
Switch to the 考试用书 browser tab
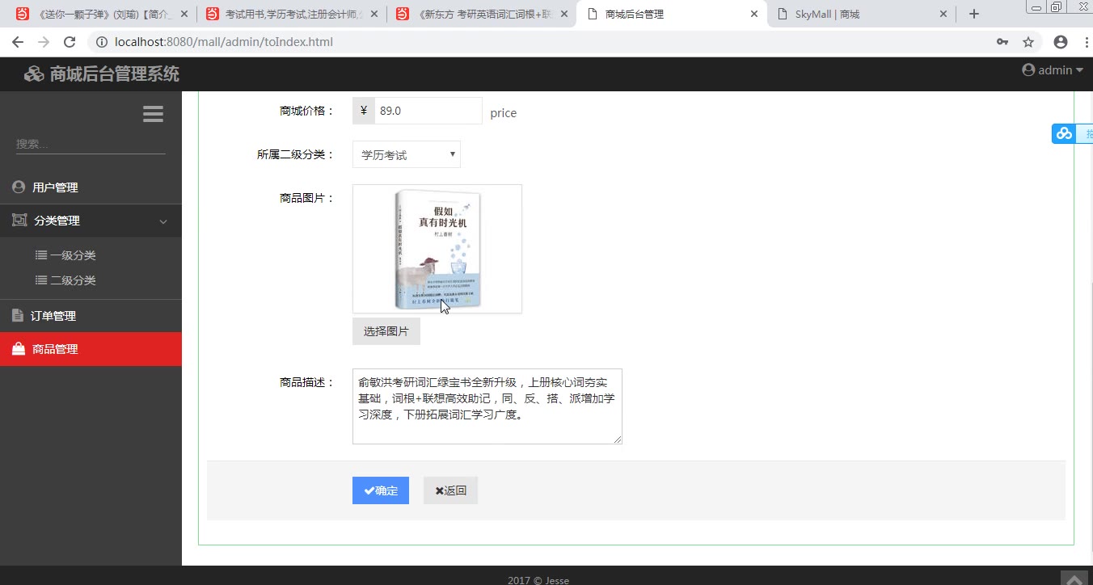pos(291,14)
